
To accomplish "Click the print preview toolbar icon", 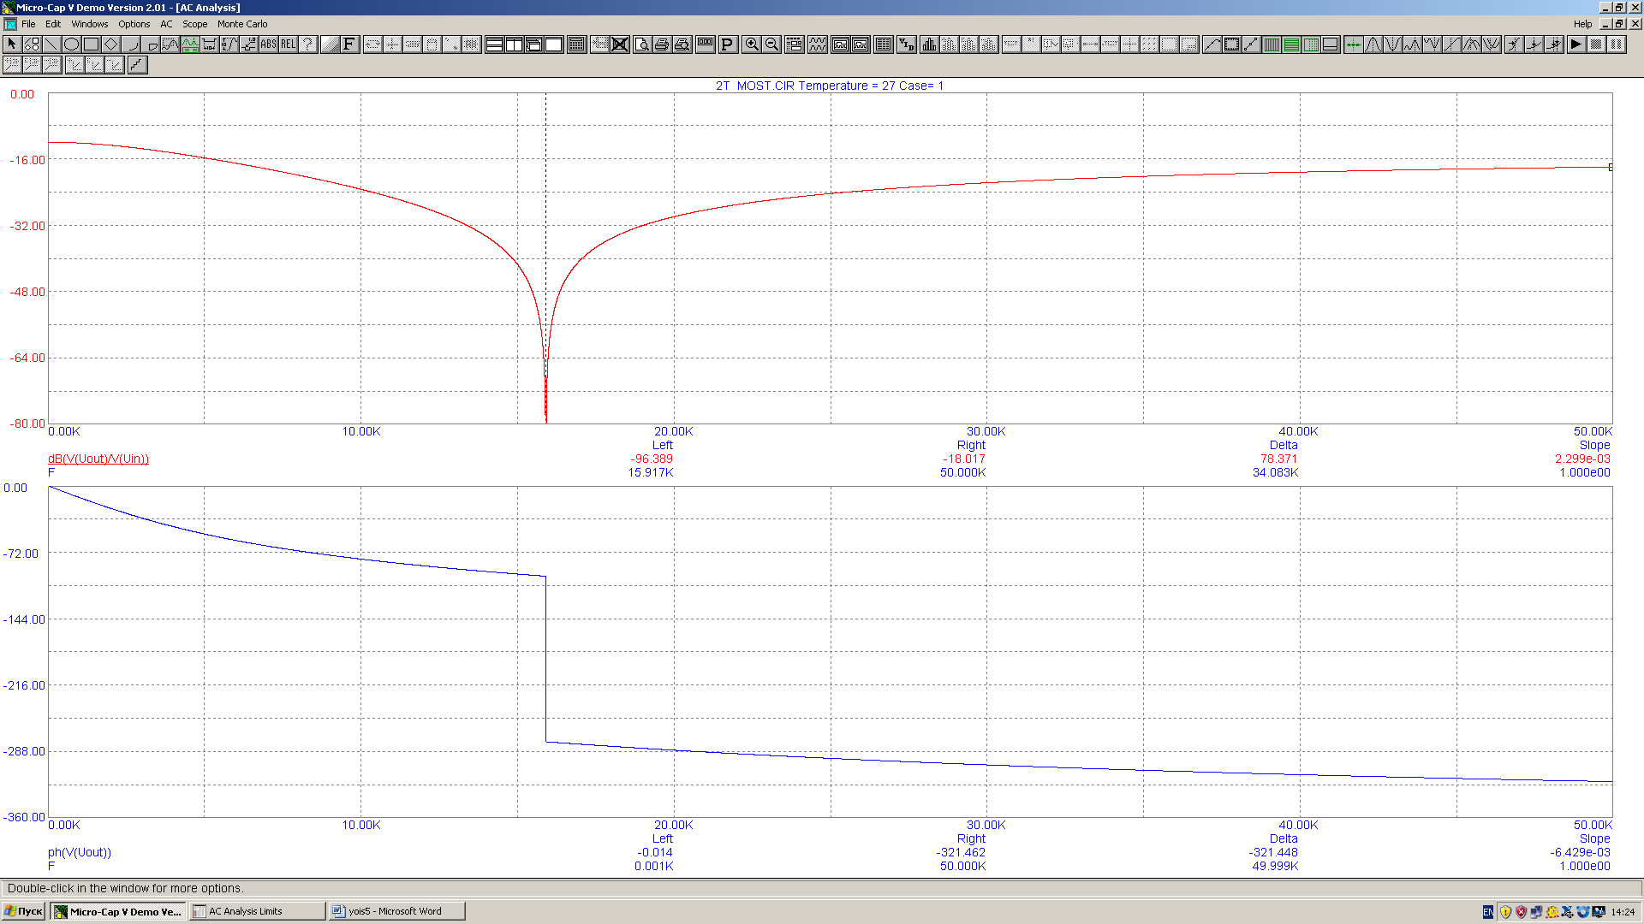I will point(642,44).
